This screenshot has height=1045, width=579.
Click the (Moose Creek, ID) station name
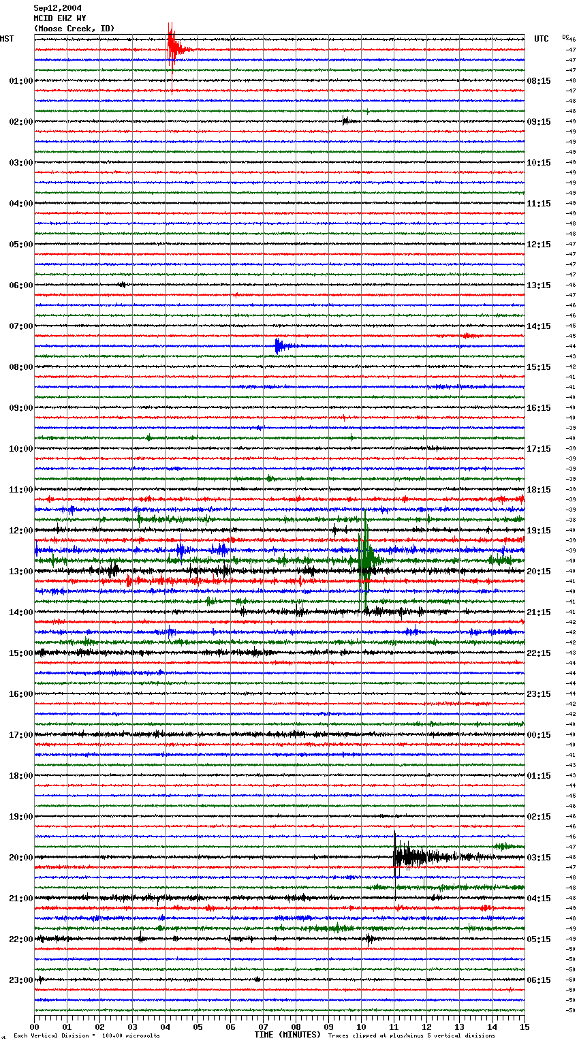tap(74, 29)
